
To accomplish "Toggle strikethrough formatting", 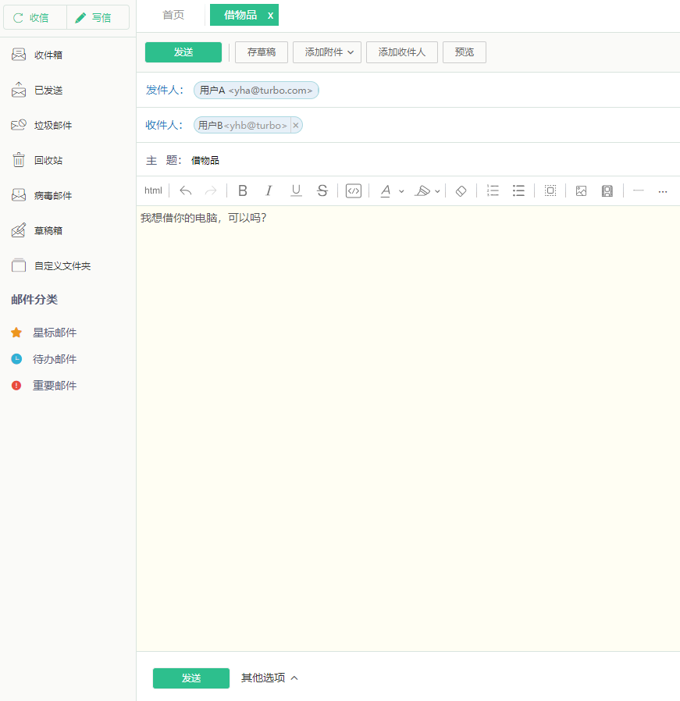I will point(322,191).
